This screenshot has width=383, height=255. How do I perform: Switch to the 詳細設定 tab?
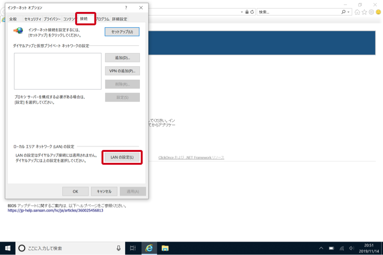(119, 19)
